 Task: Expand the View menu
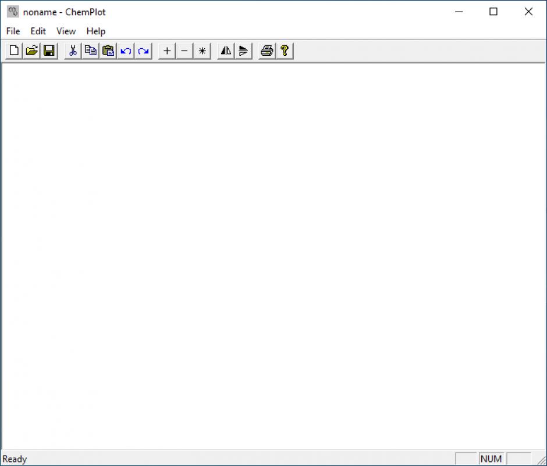[x=66, y=31]
